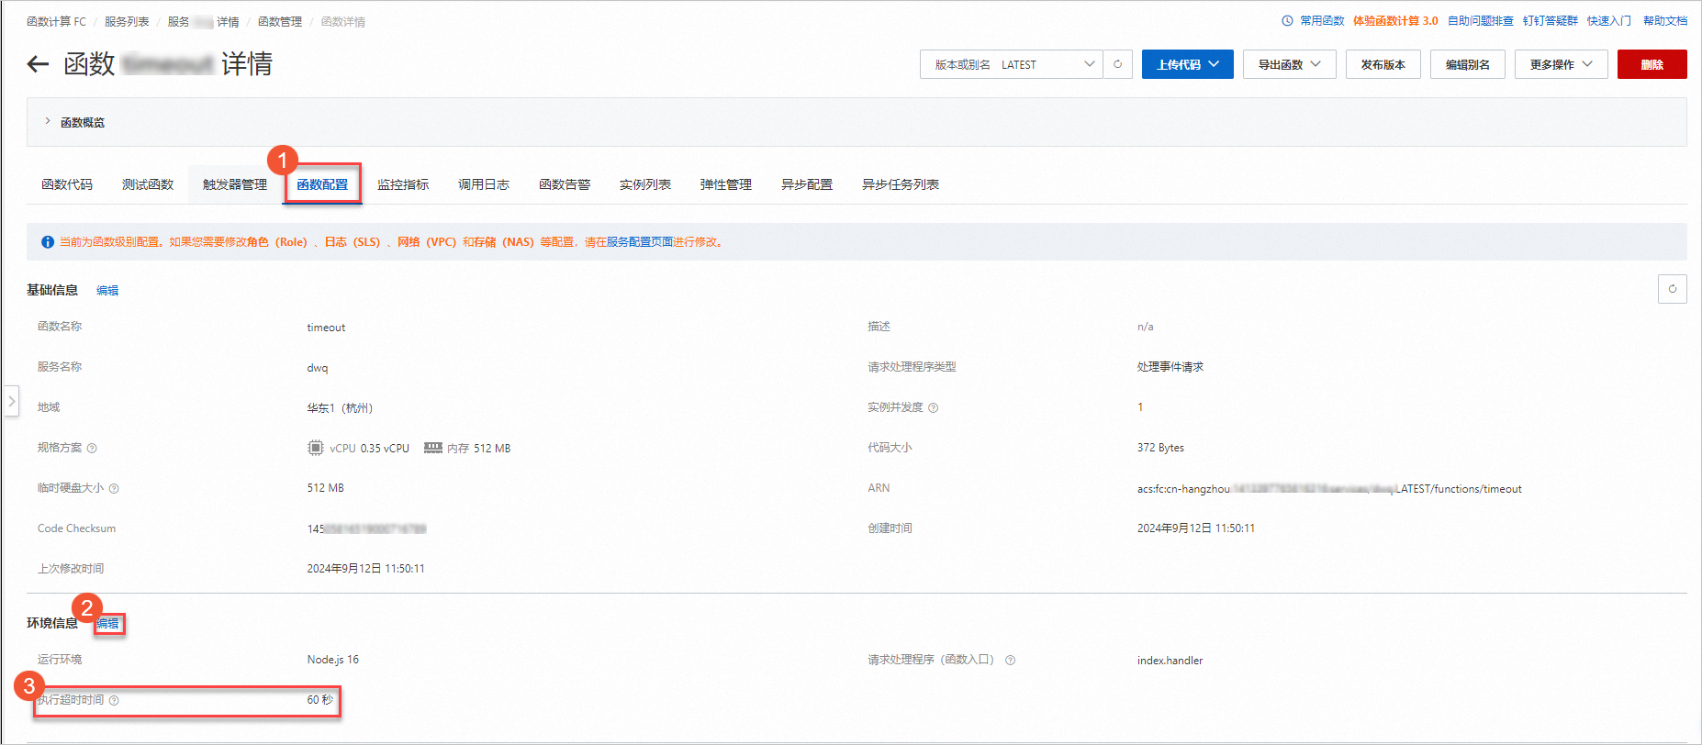Click help icon next to 实例并发度
The width and height of the screenshot is (1702, 745).
(933, 408)
